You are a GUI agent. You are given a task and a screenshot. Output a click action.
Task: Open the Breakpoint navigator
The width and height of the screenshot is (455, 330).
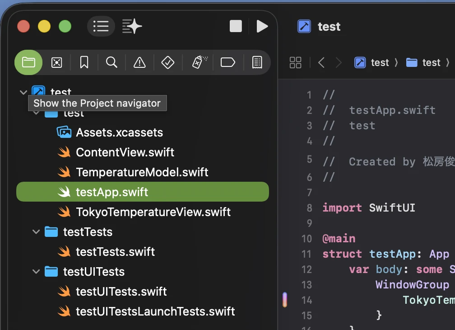228,62
